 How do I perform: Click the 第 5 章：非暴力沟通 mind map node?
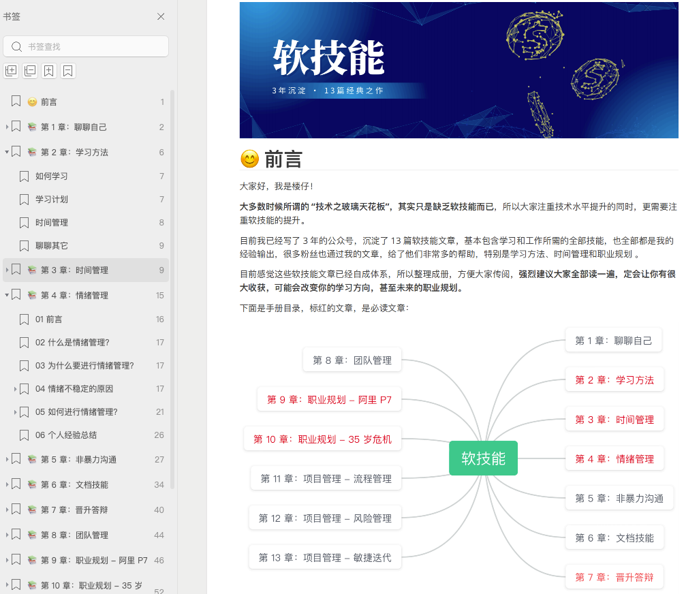pyautogui.click(x=619, y=498)
